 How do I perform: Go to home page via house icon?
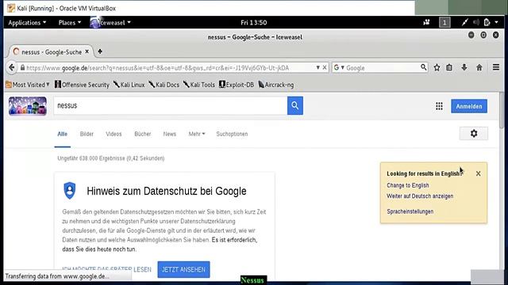tap(479, 67)
